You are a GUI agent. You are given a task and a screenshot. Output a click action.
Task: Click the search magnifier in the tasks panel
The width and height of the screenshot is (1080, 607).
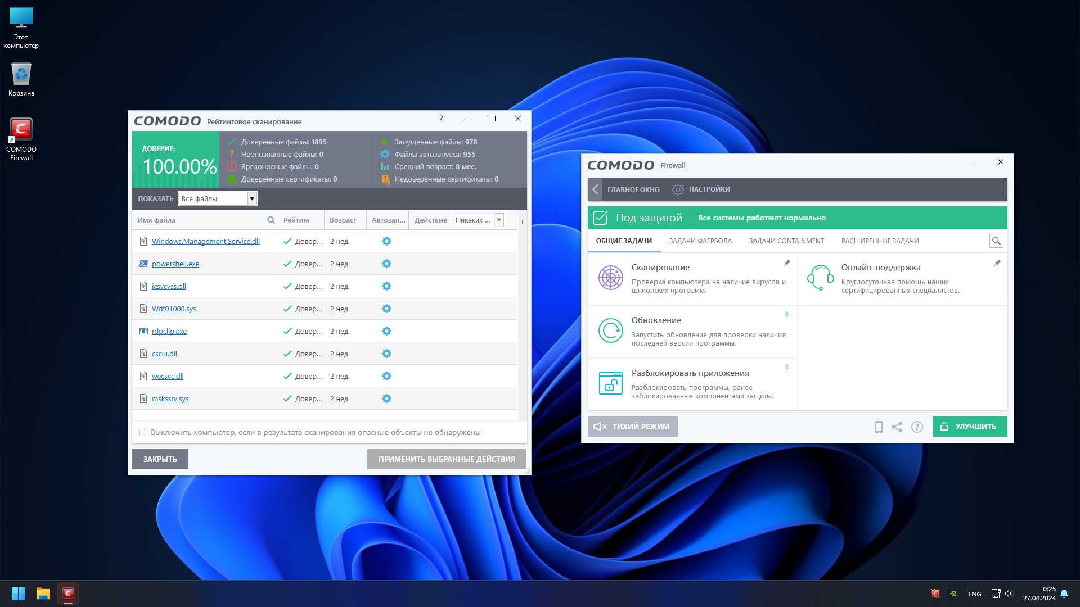coord(996,241)
